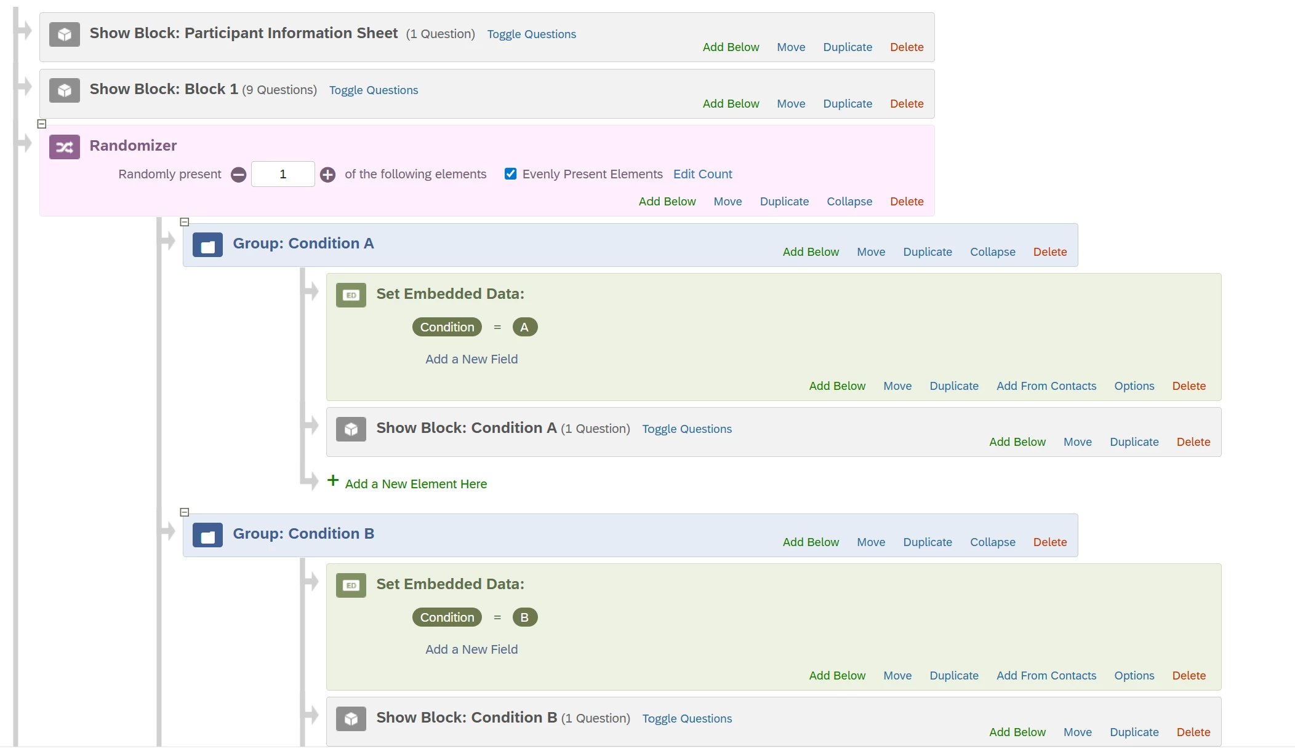Viewport: 1295px width, 749px height.
Task: Open Edit Count for the Randomizer
Action: coord(702,174)
